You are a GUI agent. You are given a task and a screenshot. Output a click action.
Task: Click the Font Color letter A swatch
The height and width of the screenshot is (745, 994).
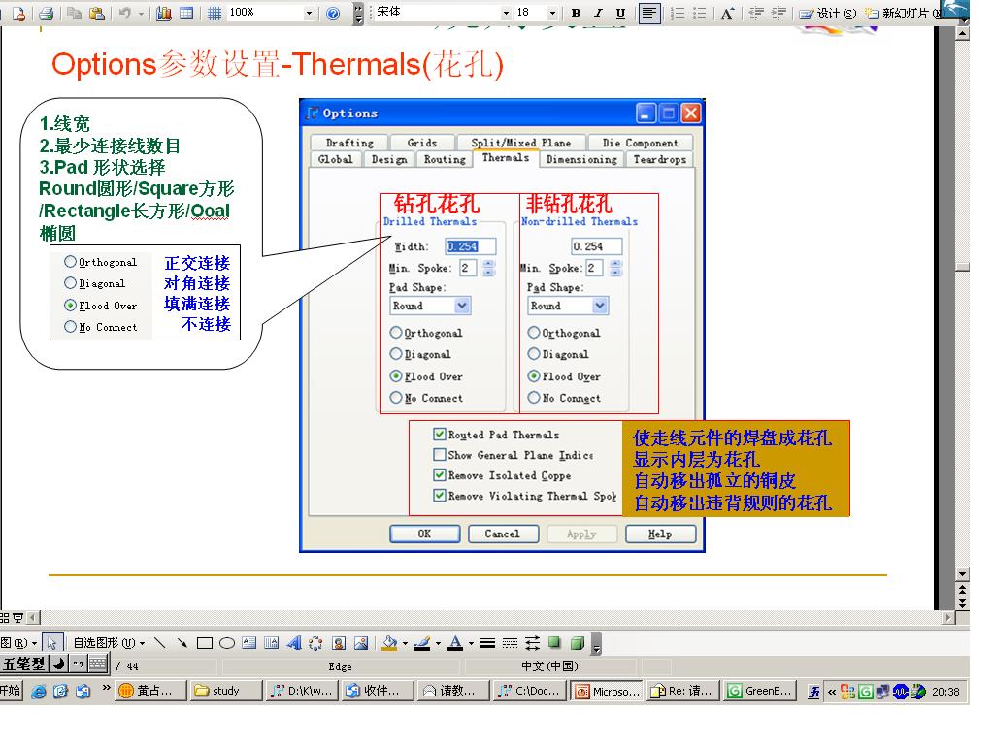(x=453, y=643)
